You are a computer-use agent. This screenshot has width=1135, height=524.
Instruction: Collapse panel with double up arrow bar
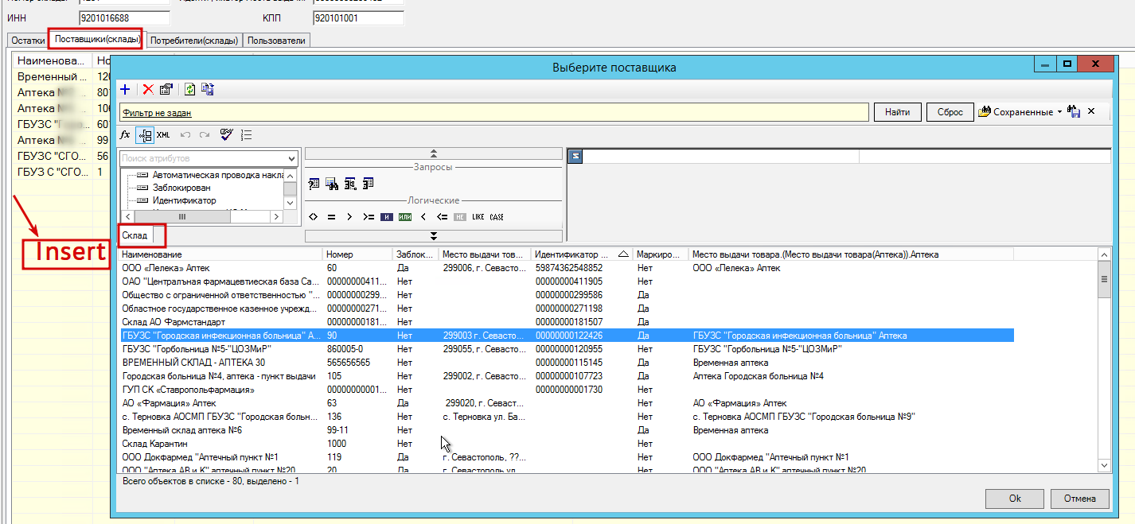pos(433,153)
